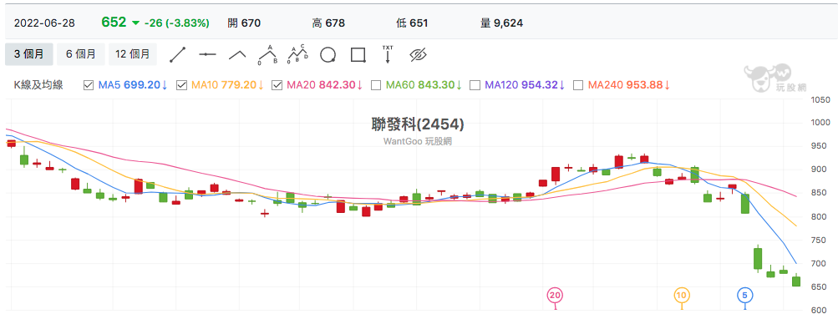Click the WantGoo 玩股網 subtitle
This screenshot has height=319, width=838.
[418, 142]
